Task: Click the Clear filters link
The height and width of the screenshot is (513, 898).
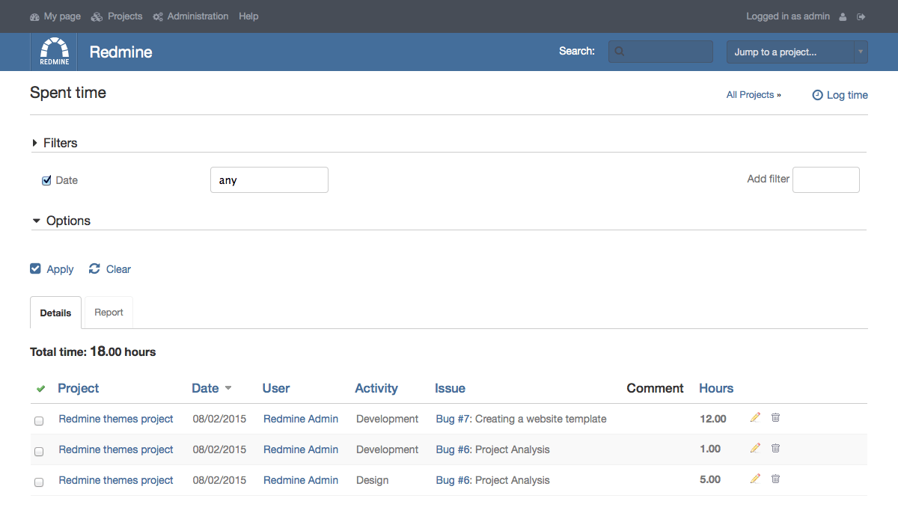Action: point(118,269)
